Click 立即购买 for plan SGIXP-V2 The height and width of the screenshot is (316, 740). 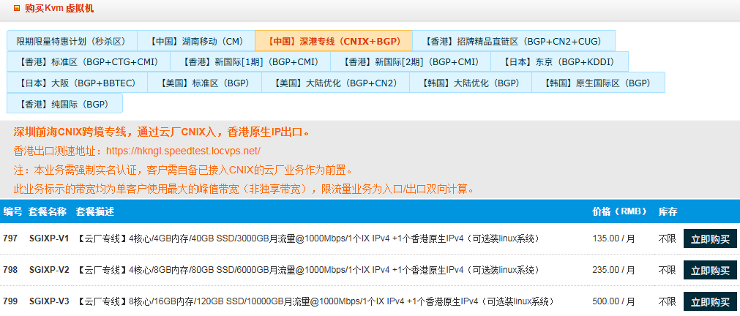point(710,270)
